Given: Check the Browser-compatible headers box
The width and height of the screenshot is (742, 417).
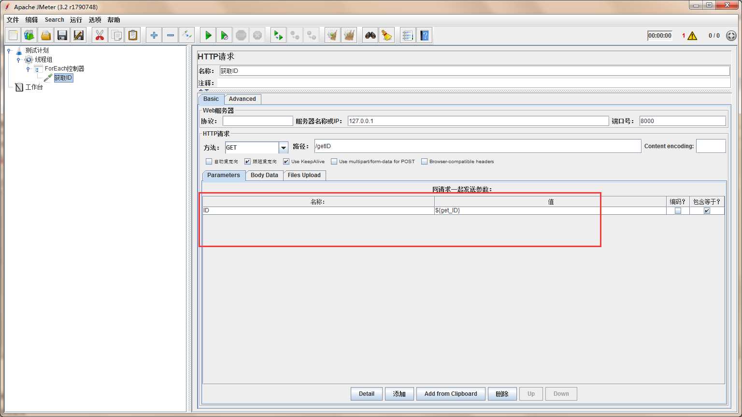Looking at the screenshot, I should [424, 162].
